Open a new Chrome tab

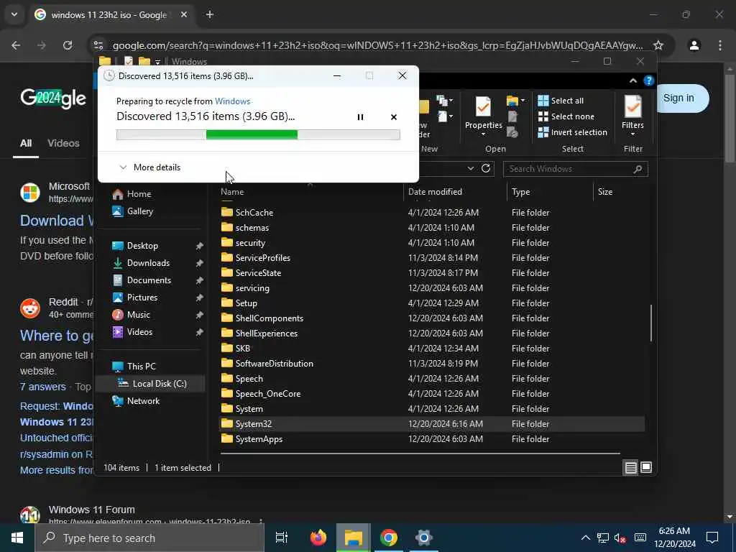[x=210, y=14]
